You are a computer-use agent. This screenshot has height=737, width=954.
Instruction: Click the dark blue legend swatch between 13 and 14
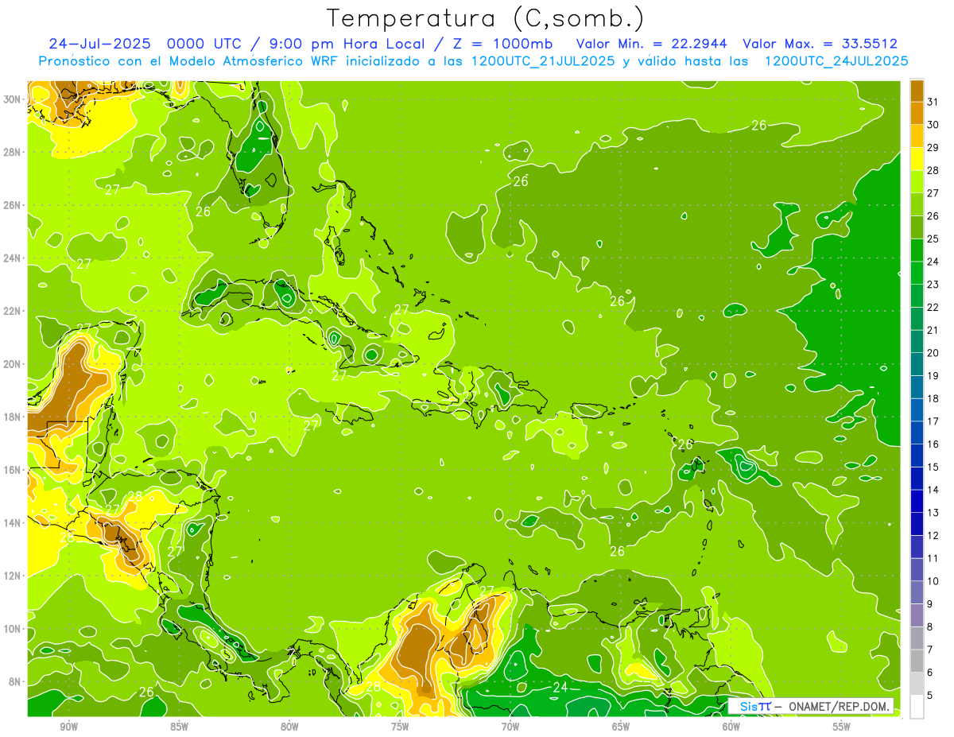click(x=917, y=502)
